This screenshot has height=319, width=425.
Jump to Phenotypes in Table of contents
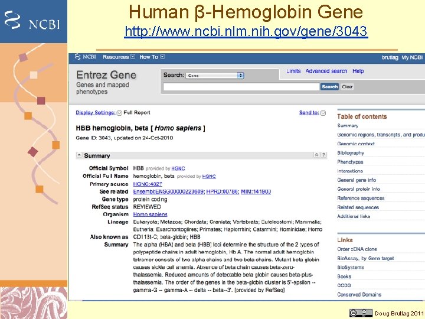(x=350, y=162)
